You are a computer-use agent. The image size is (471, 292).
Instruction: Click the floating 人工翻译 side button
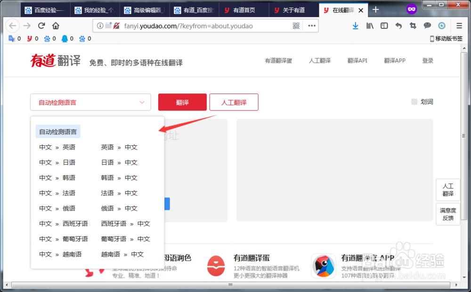(x=448, y=190)
